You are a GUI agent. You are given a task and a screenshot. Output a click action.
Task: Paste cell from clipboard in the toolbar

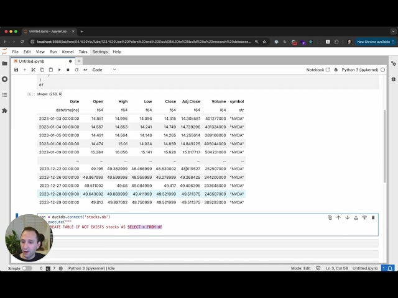tap(51, 70)
